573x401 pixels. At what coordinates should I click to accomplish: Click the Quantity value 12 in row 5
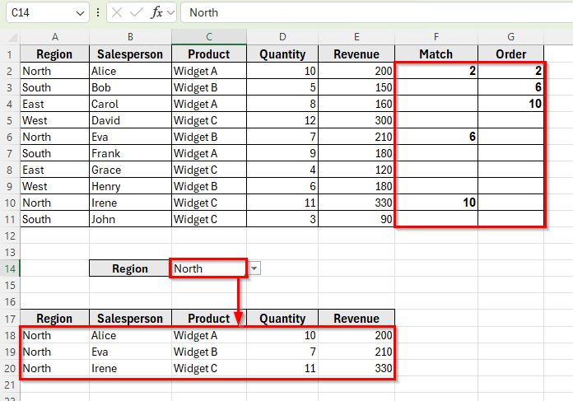pyautogui.click(x=282, y=120)
